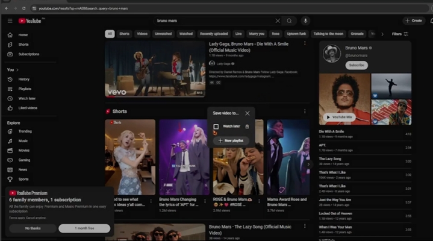The width and height of the screenshot is (433, 241).
Task: Select the Unwatched filter chip
Action: [x=163, y=34]
